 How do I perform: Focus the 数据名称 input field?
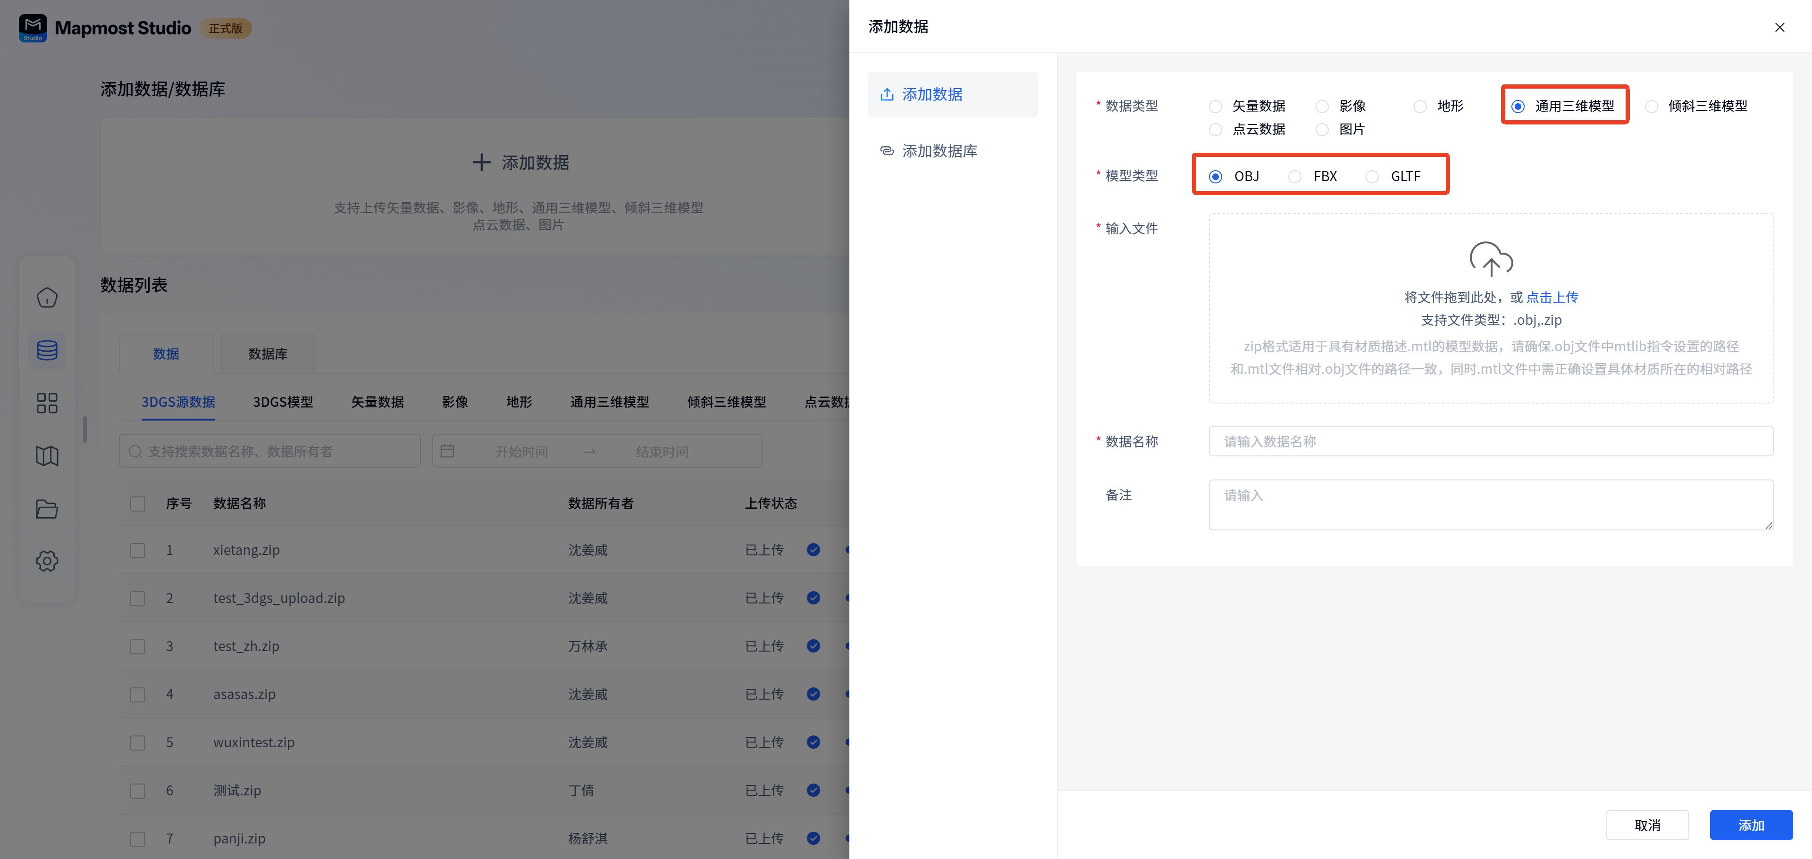[1491, 441]
